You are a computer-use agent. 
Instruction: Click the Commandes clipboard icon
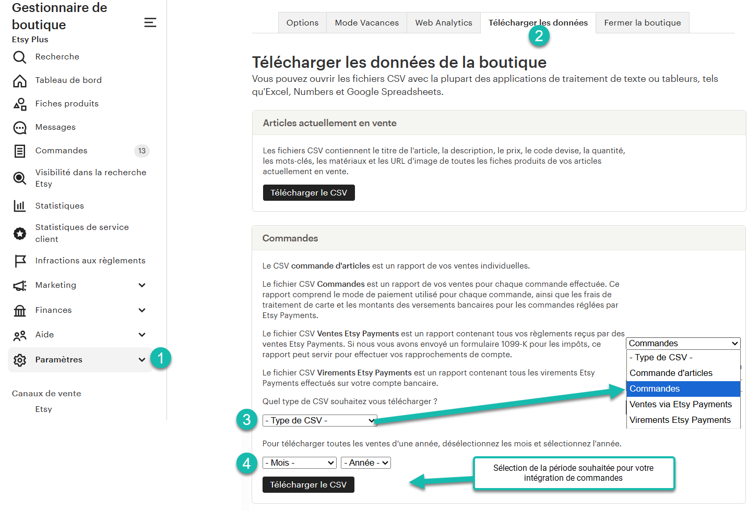[x=20, y=151]
